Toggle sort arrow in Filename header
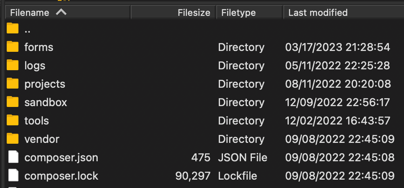404x188 pixels. point(61,12)
